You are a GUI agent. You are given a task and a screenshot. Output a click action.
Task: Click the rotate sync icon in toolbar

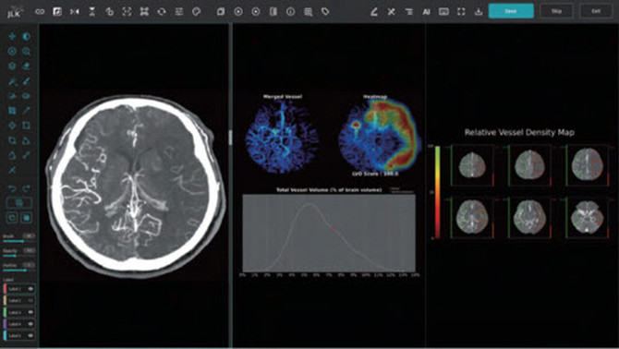click(x=162, y=12)
